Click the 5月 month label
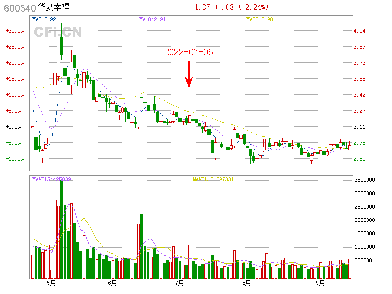Viewport: 392px width, 294px height. pos(51,283)
